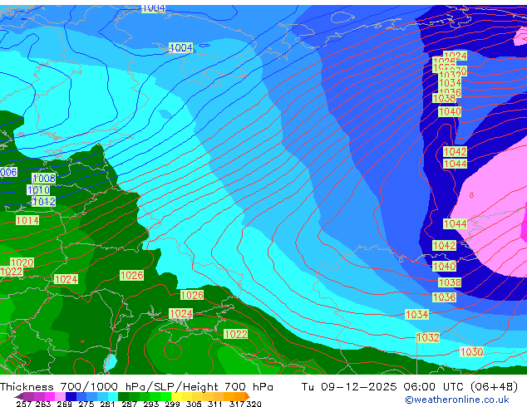Screen dimensions: 527x407
Task: Click the red isobar label '1020'
Action: tap(22, 262)
